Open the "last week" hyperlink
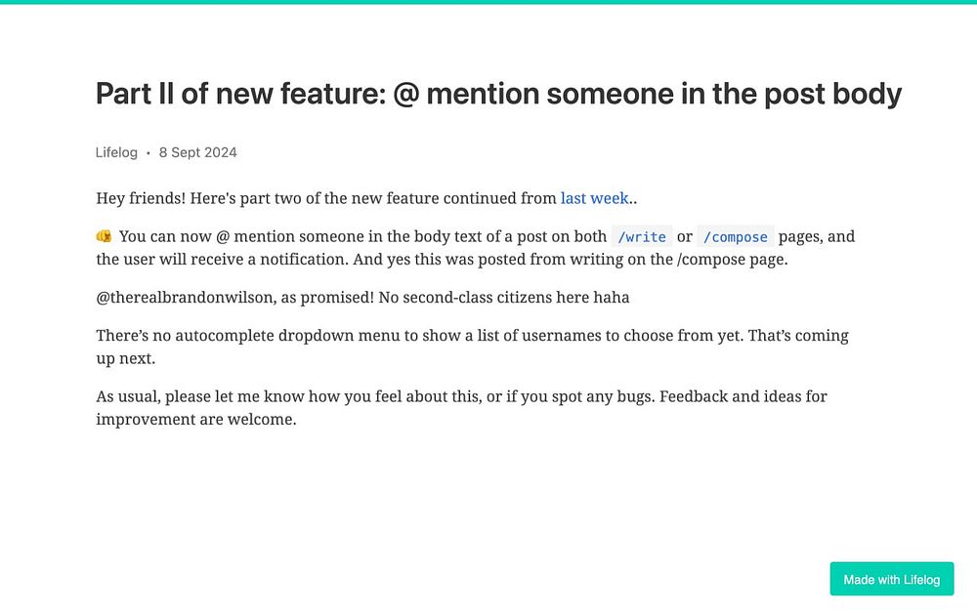 point(594,198)
